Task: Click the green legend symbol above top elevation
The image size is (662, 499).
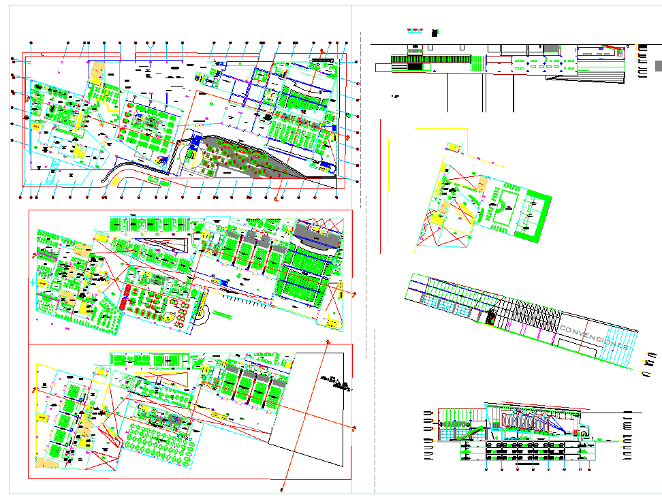Action: pyautogui.click(x=435, y=31)
